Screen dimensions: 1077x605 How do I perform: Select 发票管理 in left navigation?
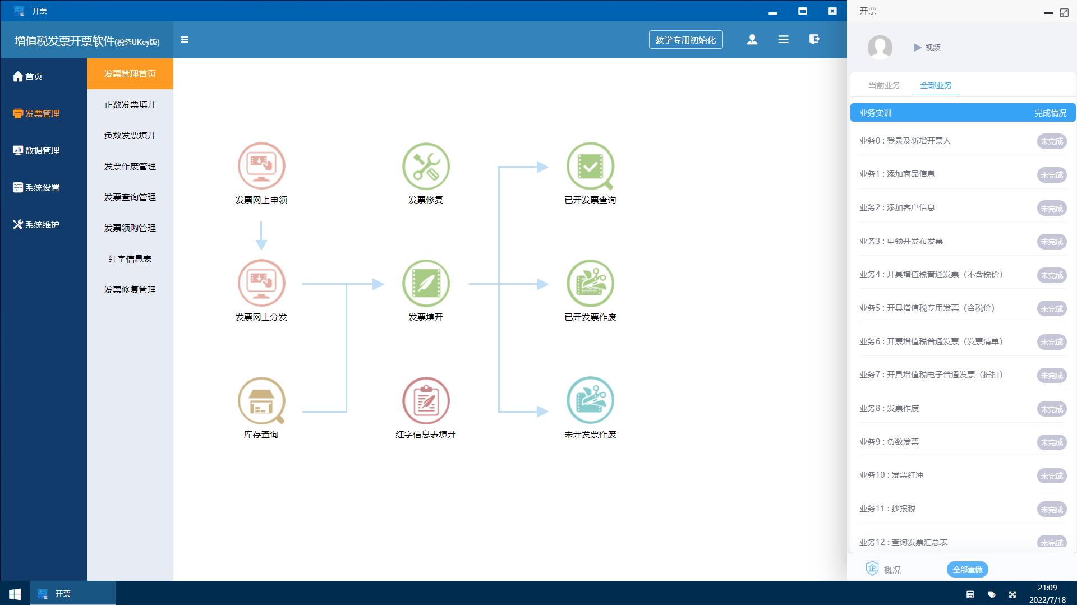tap(43, 113)
